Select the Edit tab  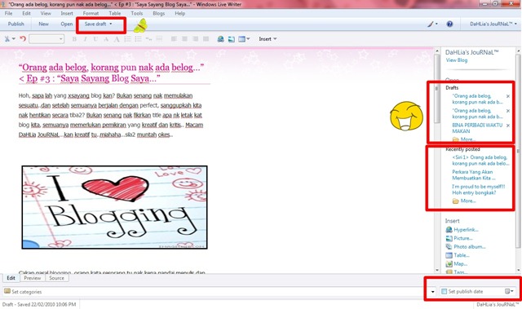11,278
